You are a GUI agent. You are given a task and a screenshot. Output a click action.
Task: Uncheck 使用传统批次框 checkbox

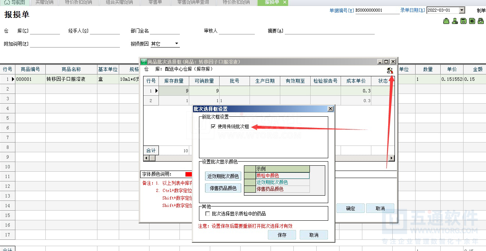[213, 126]
